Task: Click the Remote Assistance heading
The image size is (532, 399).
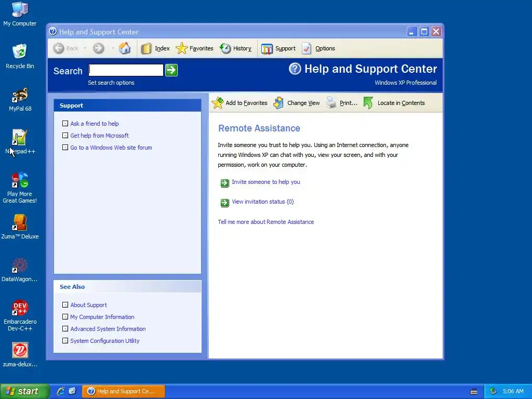Action: [x=259, y=128]
